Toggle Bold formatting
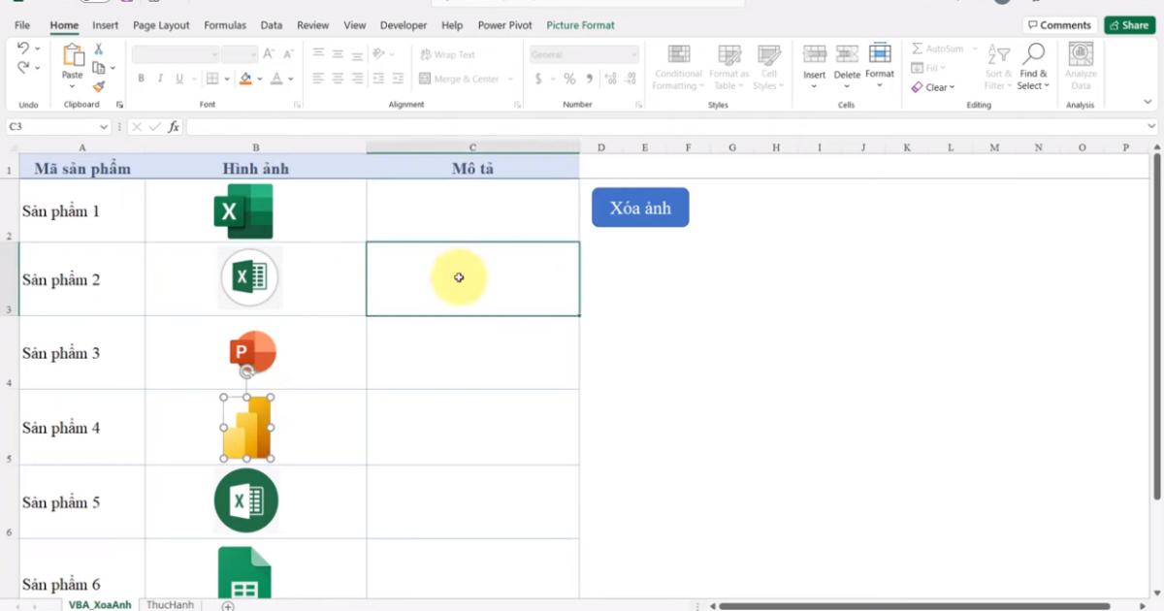This screenshot has width=1164, height=611. pos(141,79)
